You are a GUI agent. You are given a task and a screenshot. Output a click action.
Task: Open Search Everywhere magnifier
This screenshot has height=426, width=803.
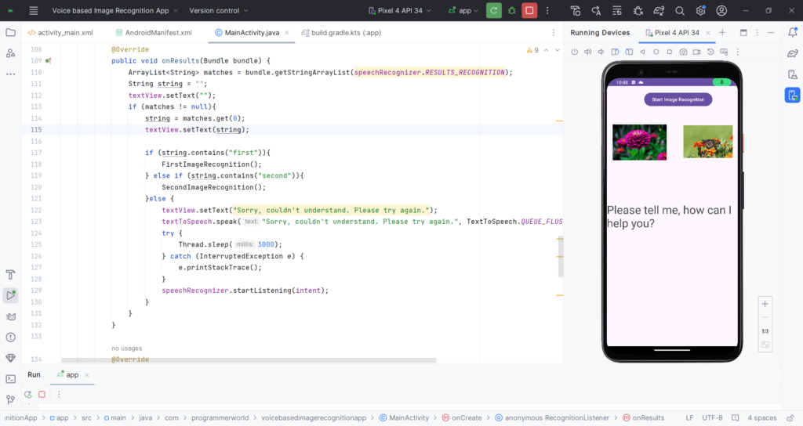(x=680, y=10)
